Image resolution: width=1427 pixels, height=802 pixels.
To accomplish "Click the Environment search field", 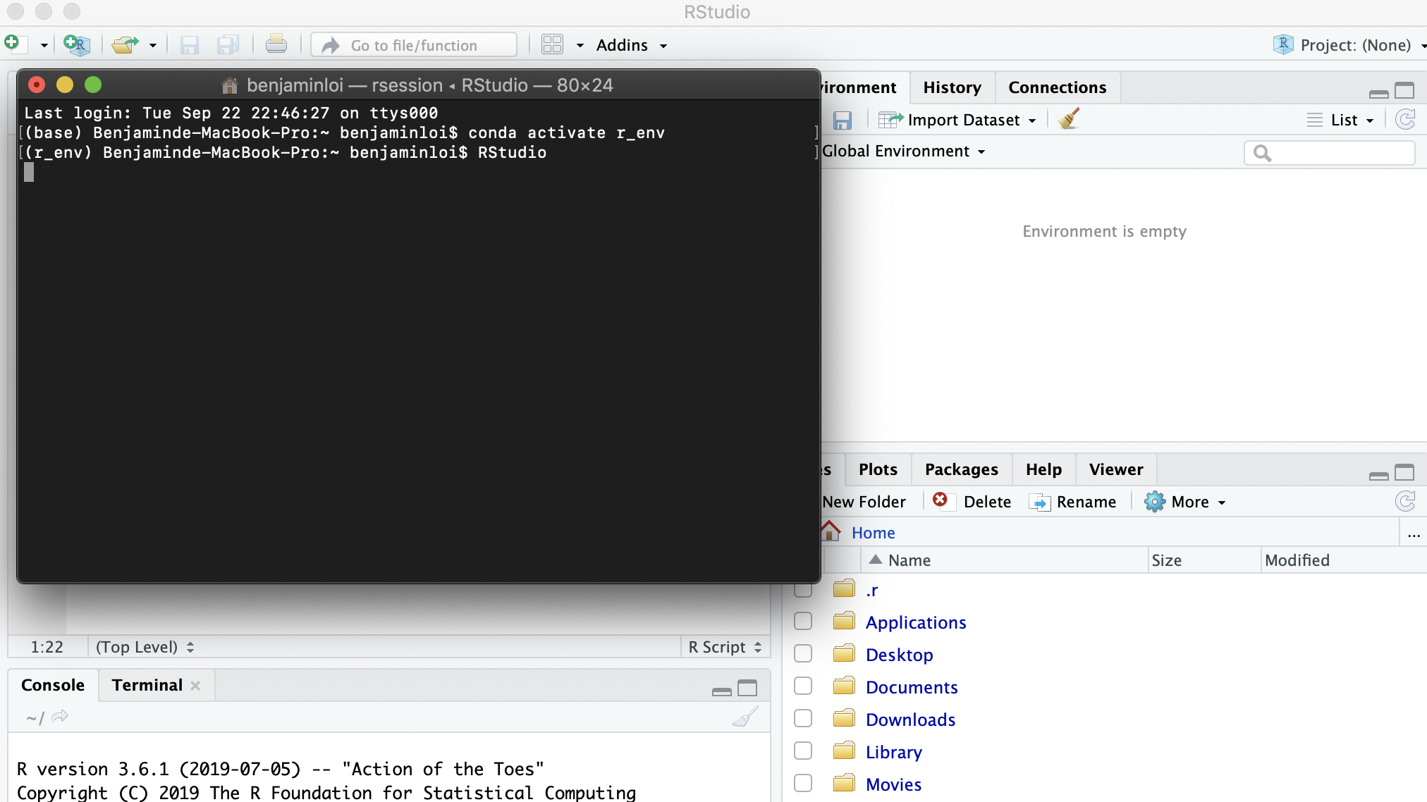I will tap(1330, 153).
